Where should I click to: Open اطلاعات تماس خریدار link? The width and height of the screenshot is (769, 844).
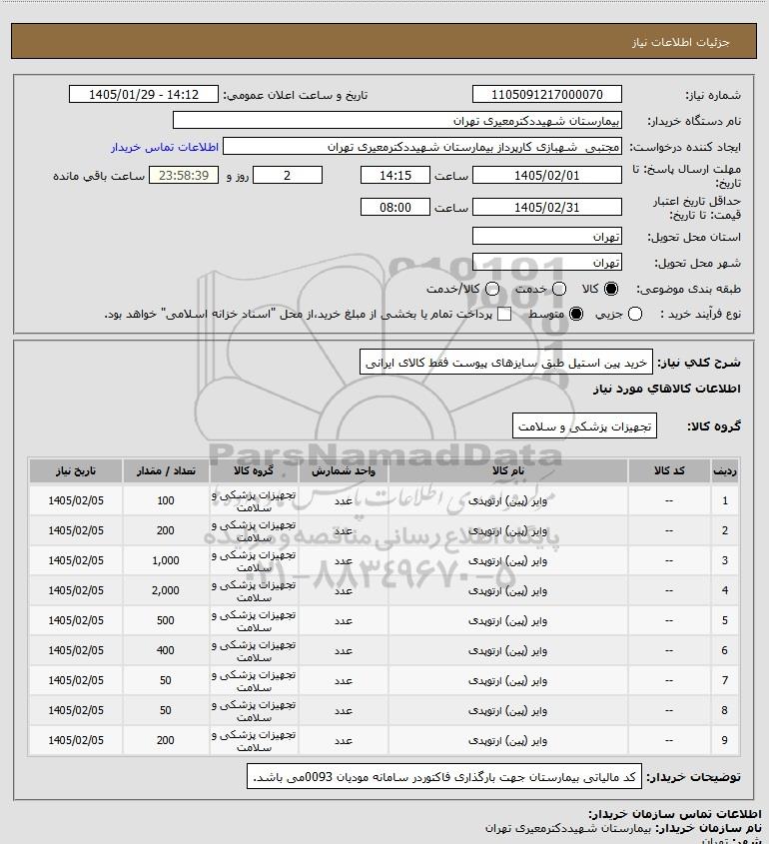click(165, 147)
